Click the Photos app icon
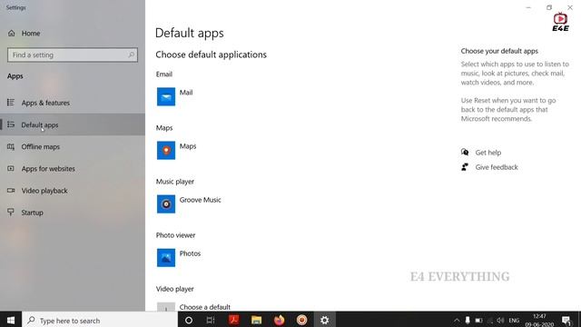The image size is (581, 327). (165, 258)
